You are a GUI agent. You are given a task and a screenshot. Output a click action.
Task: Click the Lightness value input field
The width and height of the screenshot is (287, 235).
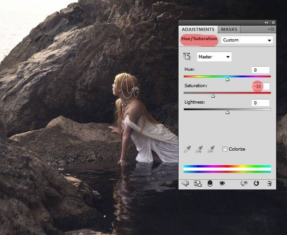pos(261,103)
